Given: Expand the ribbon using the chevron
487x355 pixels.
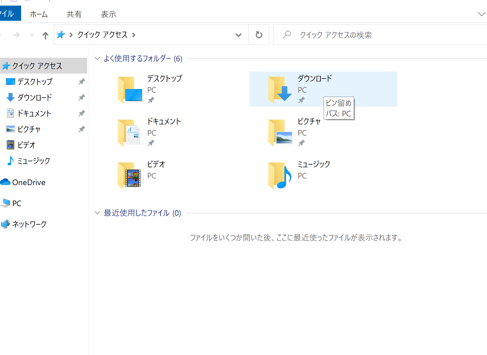Looking at the screenshot, I should (481, 14).
